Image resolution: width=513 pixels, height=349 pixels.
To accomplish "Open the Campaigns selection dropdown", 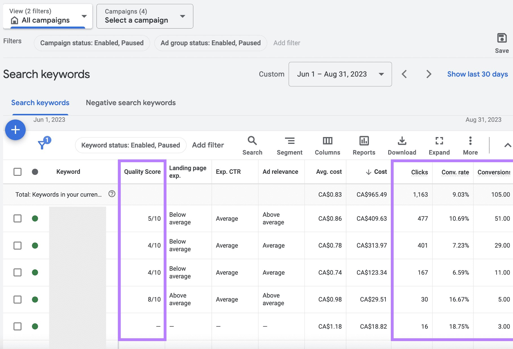I will point(144,16).
